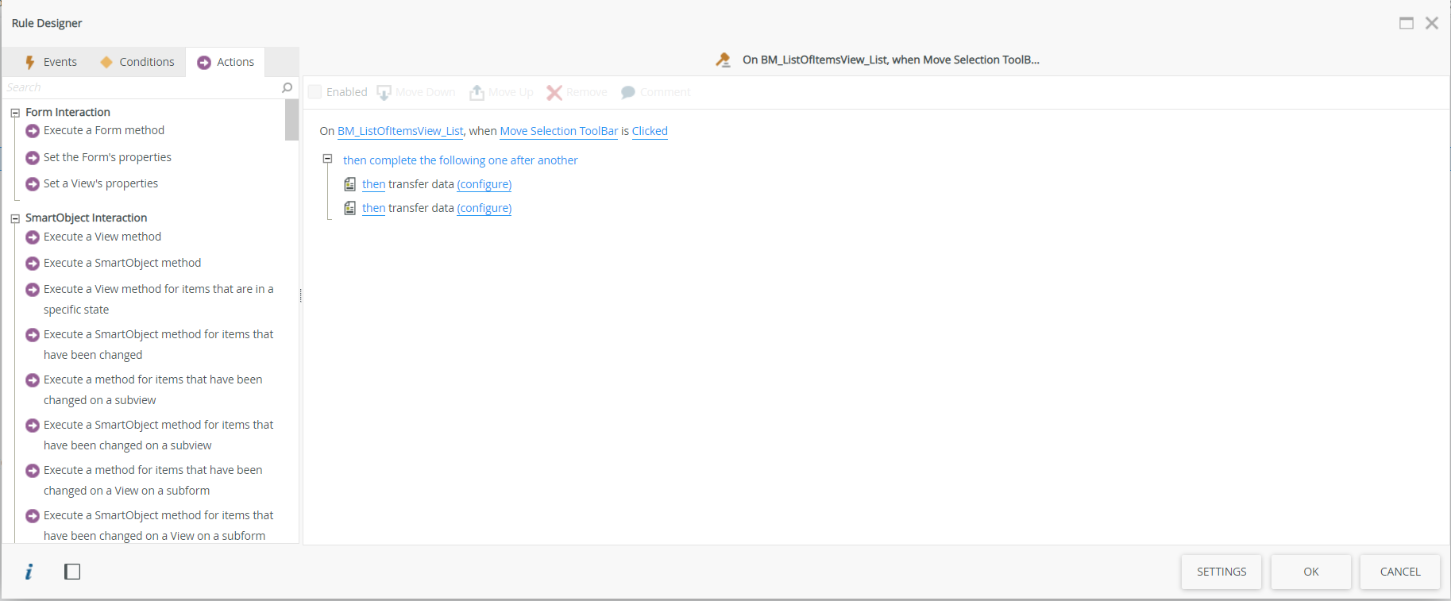Click into the Search input field
1451x601 pixels.
tap(143, 87)
